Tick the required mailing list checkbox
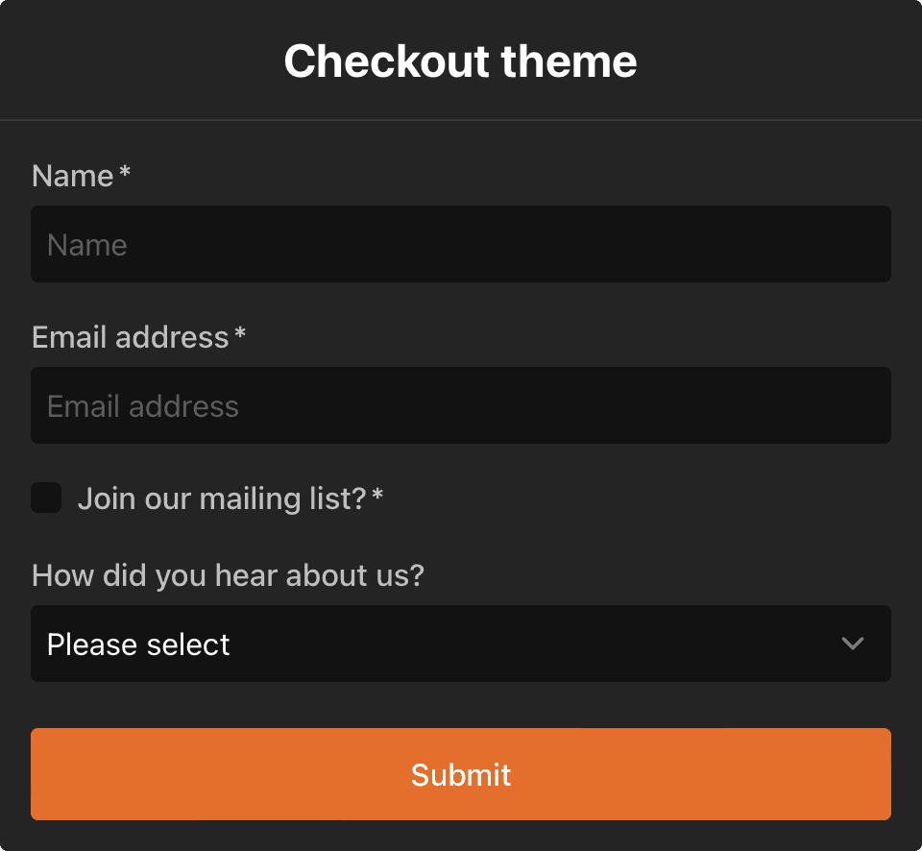The height and width of the screenshot is (851, 922). (45, 498)
